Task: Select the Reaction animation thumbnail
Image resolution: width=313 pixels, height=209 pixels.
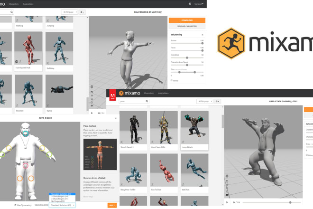Action: (28, 91)
